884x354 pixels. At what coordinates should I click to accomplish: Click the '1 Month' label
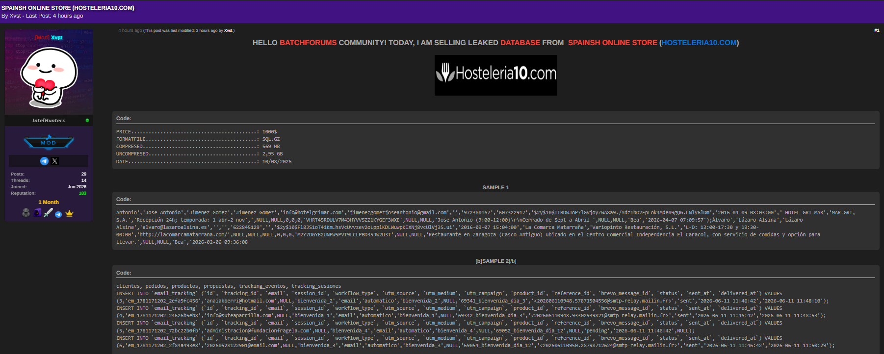49,202
